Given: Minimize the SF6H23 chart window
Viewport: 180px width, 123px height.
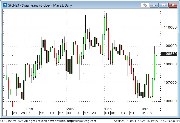Looking at the screenshot, I should pyautogui.click(x=154, y=5).
